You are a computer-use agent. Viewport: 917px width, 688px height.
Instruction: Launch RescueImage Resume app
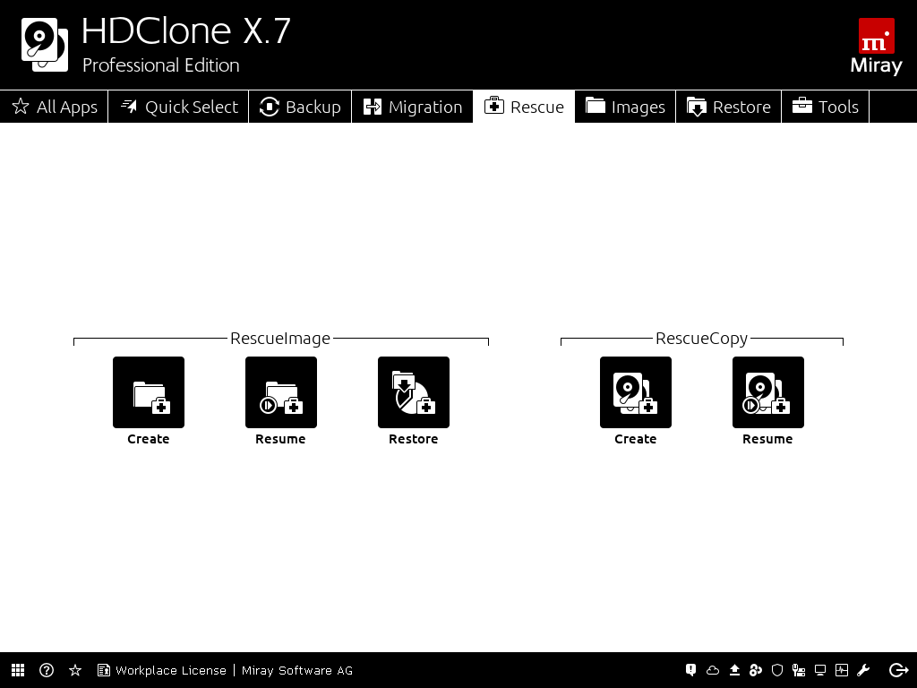tap(281, 392)
